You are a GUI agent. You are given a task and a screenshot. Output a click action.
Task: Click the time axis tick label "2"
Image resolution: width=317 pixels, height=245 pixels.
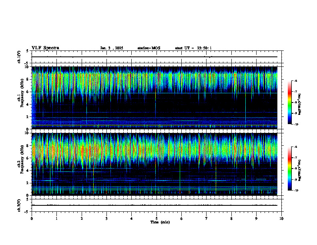82,219
